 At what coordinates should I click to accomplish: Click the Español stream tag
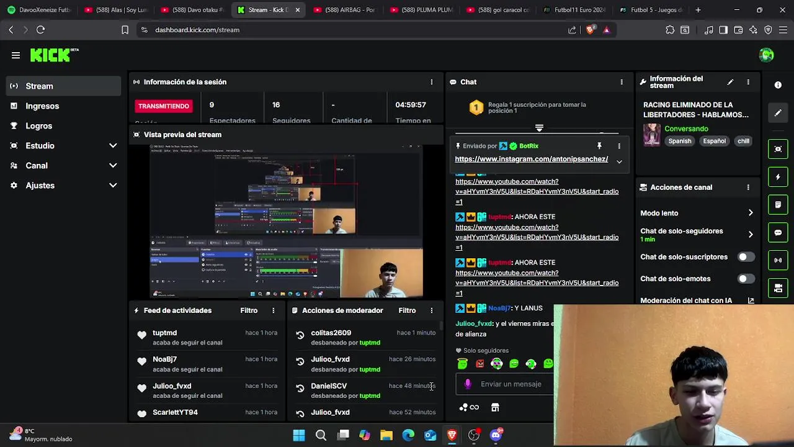(714, 141)
